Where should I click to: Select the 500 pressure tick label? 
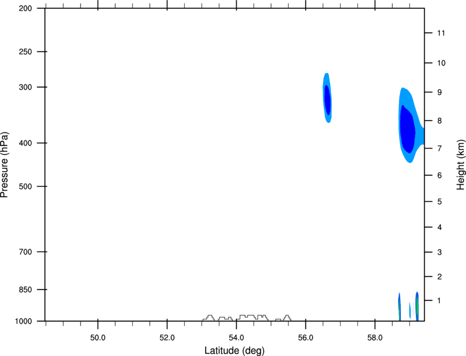[25, 186]
